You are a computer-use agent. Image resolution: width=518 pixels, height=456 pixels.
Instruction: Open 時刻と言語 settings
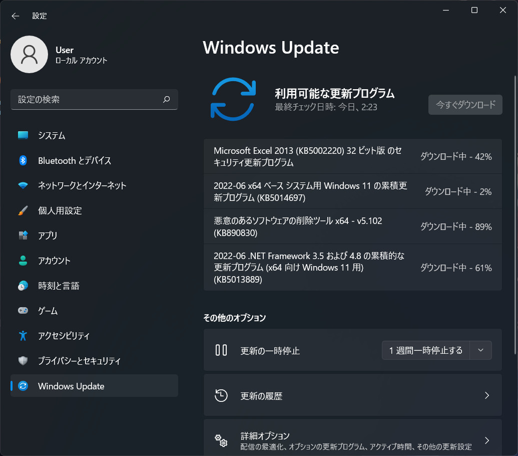pos(94,286)
